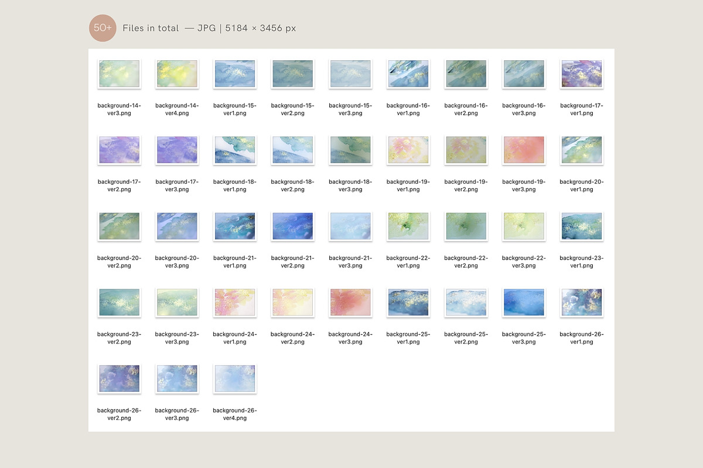Click the background-17-ver2.png thumbnail
The height and width of the screenshot is (468, 703).
[120, 150]
